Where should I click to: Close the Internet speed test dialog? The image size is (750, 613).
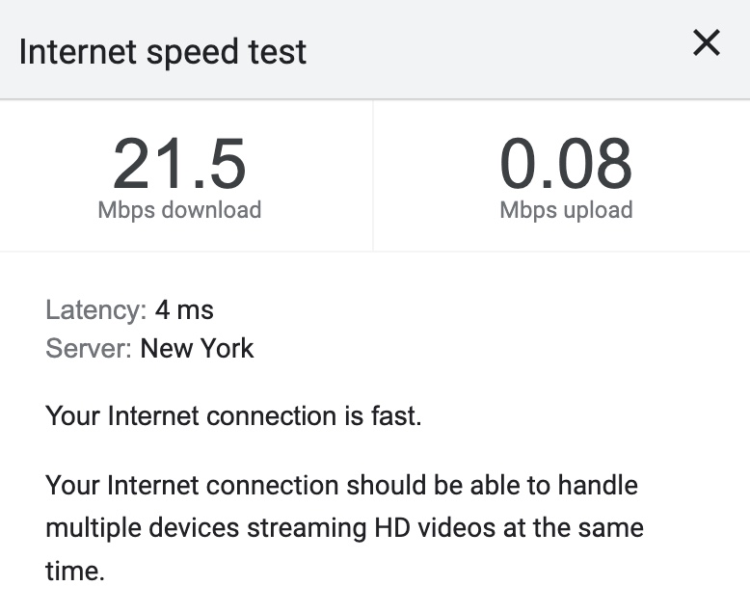point(707,43)
